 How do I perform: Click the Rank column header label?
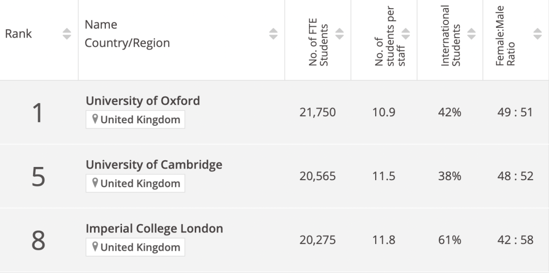(x=18, y=34)
